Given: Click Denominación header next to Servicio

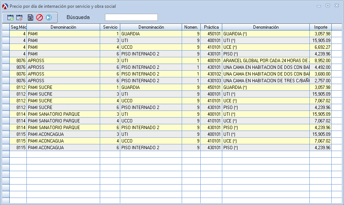Looking at the screenshot, I should pyautogui.click(x=151, y=27).
